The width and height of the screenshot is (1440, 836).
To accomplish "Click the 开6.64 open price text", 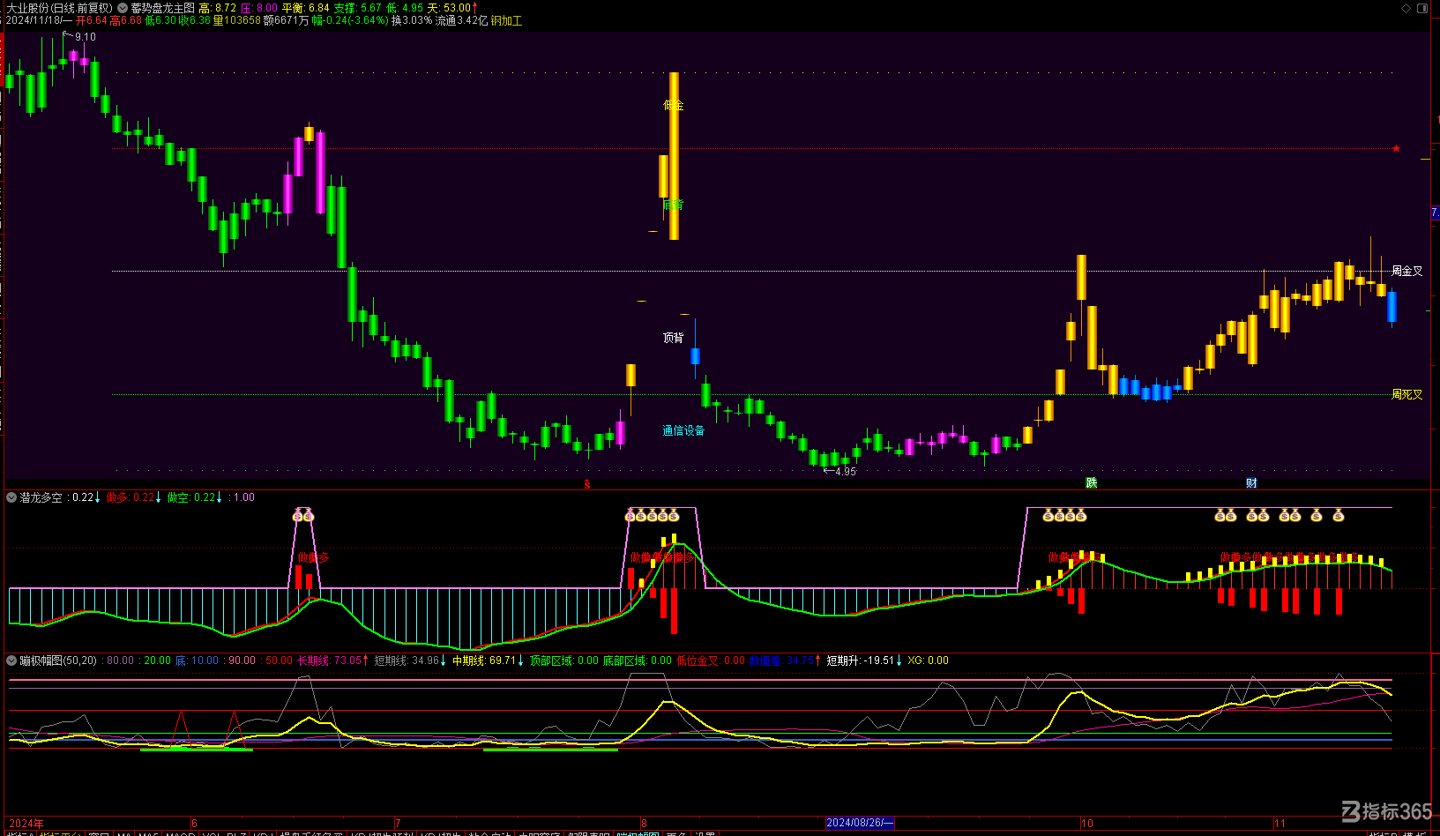I will pos(92,20).
